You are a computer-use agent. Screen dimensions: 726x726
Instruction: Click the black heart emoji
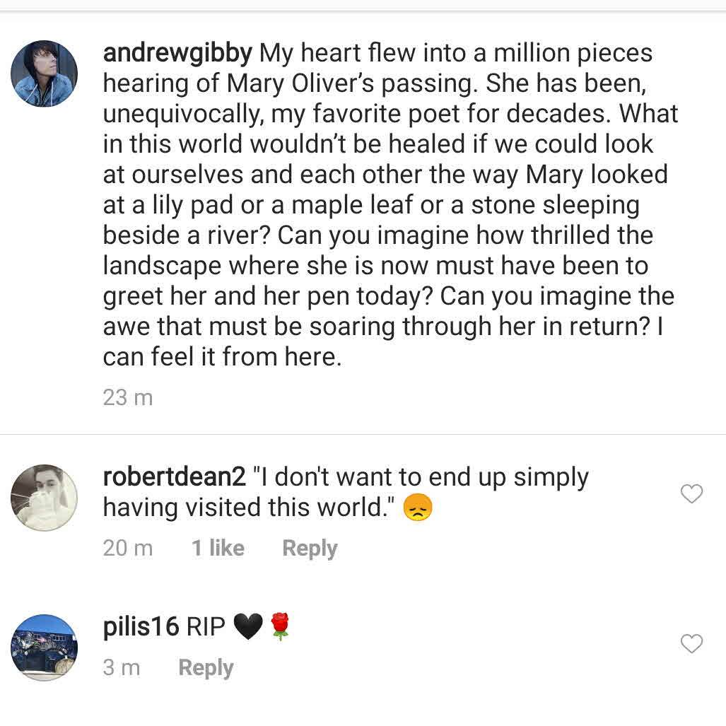coord(247,627)
